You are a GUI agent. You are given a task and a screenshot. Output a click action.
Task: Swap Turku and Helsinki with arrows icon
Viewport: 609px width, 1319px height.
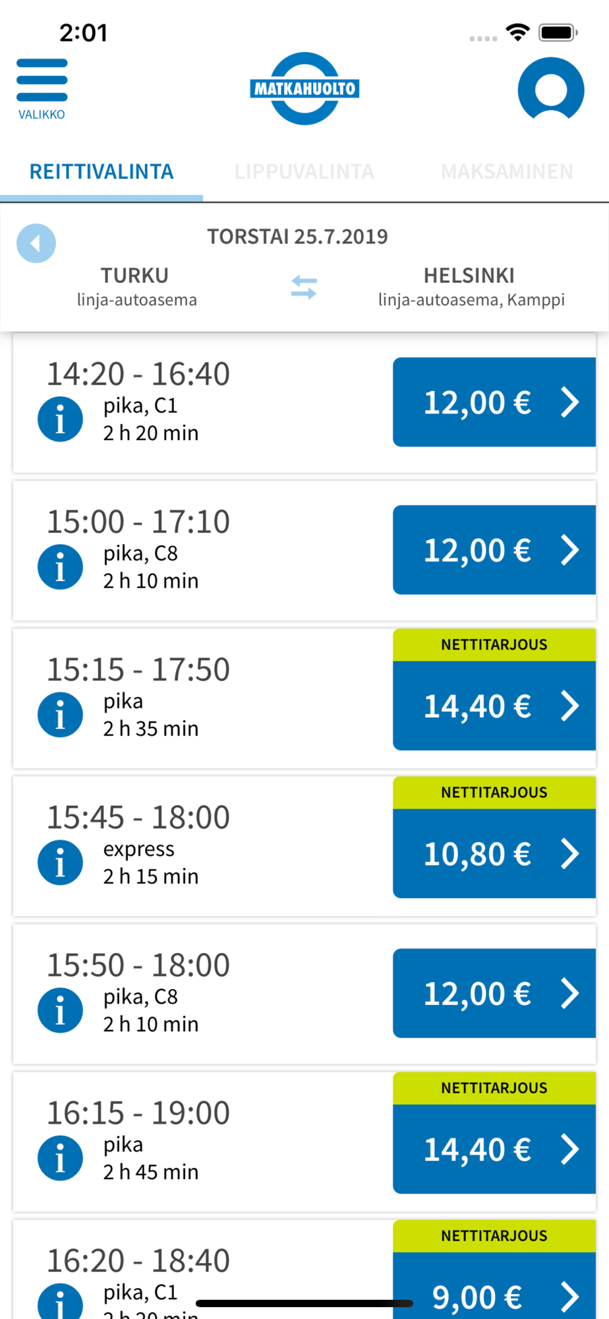pyautogui.click(x=304, y=288)
